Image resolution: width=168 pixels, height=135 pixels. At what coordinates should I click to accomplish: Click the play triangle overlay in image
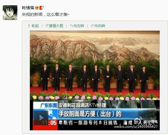coord(41,118)
